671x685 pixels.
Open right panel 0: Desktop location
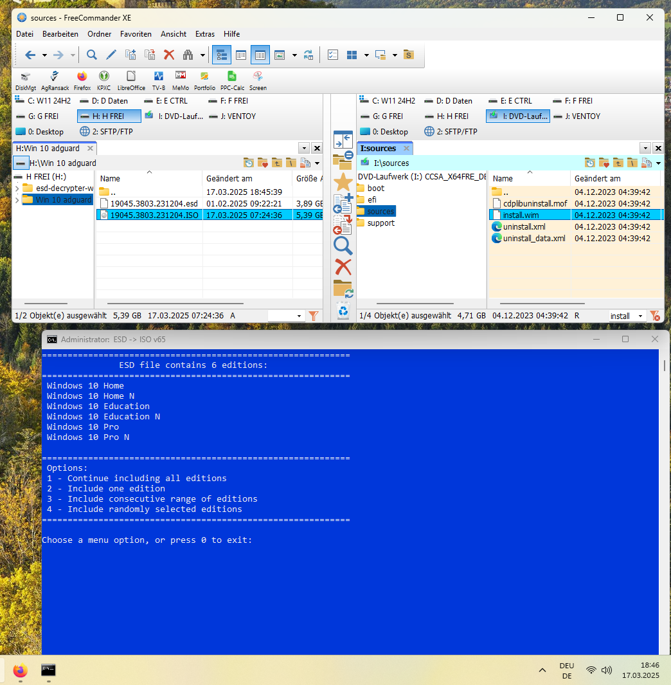tap(384, 131)
